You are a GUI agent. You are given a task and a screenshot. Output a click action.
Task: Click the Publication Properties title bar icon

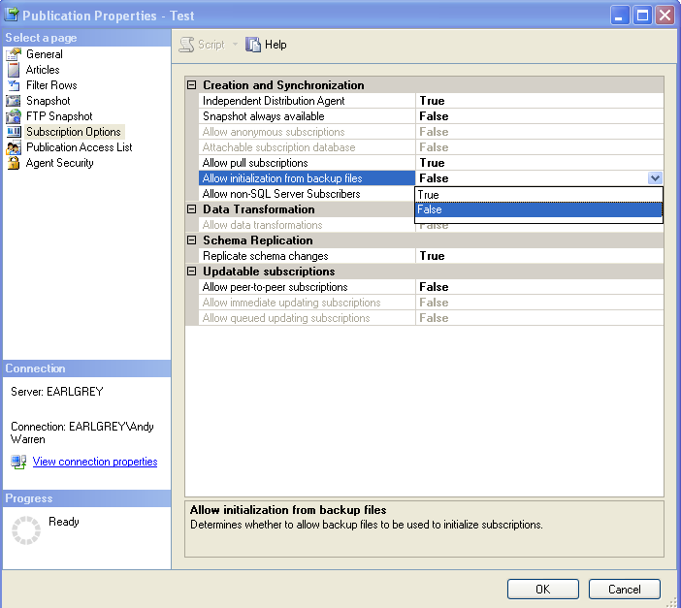pos(11,15)
